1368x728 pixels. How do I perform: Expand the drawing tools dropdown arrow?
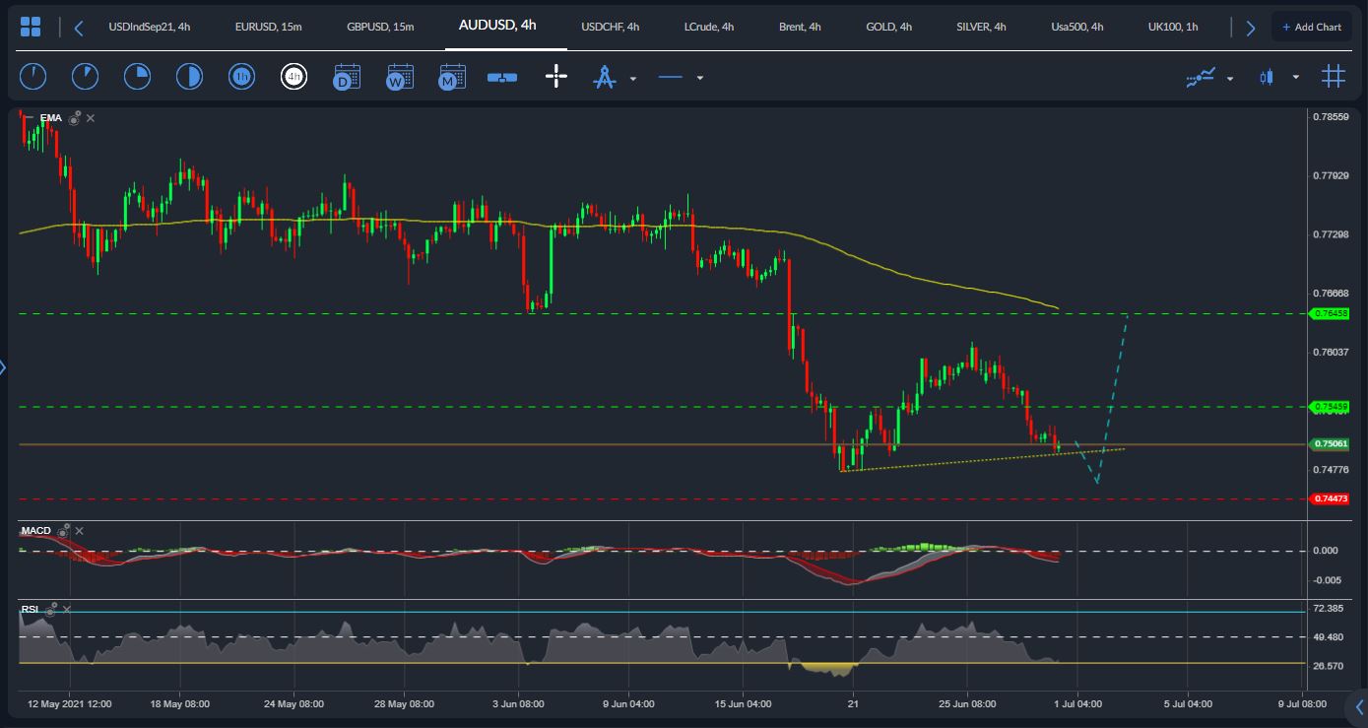pos(633,78)
